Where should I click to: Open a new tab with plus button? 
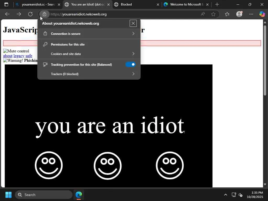[217, 4]
